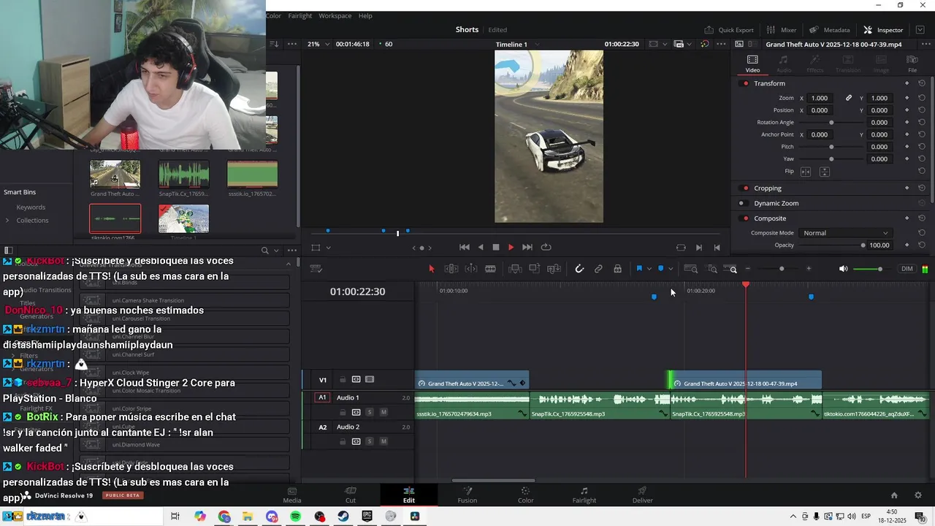Choose the Dynamic Trim Mode tool

pos(470,269)
